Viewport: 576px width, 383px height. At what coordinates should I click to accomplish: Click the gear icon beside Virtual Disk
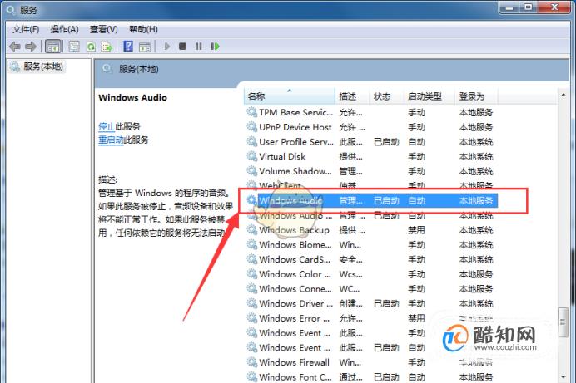[251, 156]
